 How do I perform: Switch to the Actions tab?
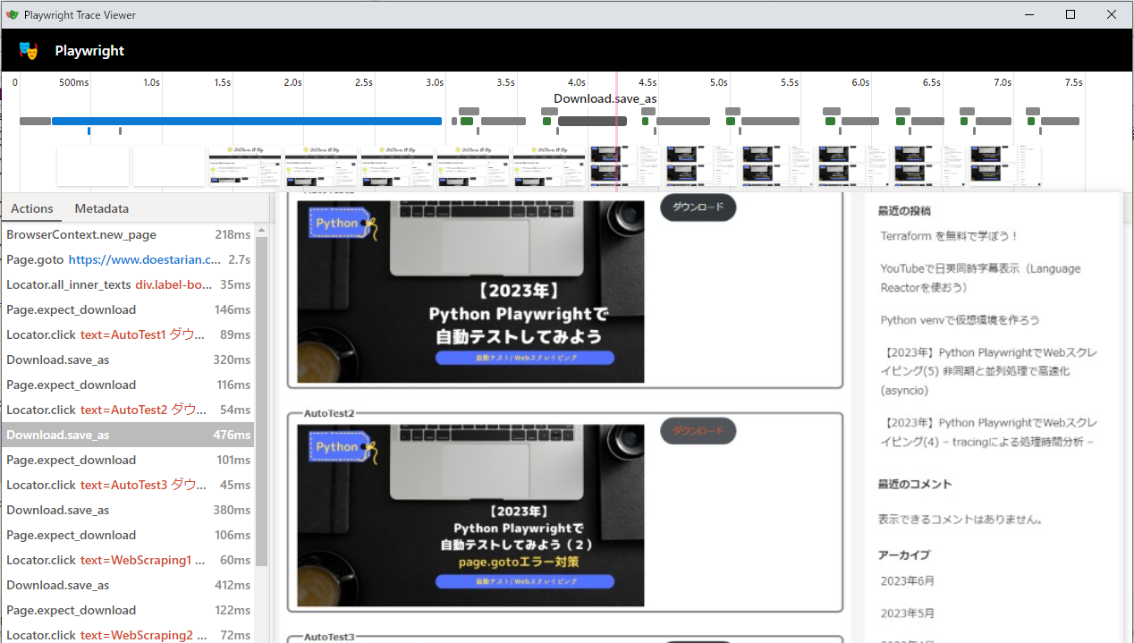click(32, 208)
